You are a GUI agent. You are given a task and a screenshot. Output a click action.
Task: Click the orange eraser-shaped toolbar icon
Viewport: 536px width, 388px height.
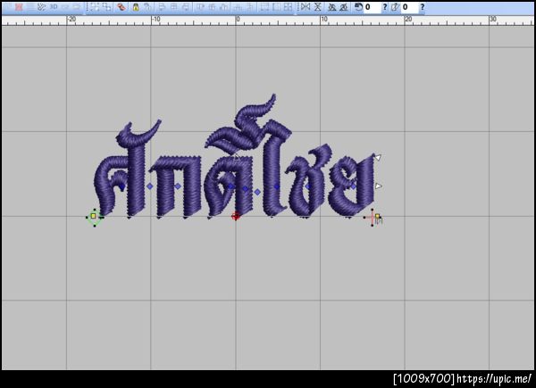point(121,7)
